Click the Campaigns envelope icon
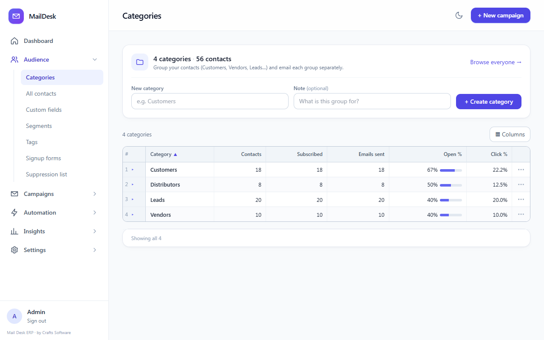 coord(14,194)
